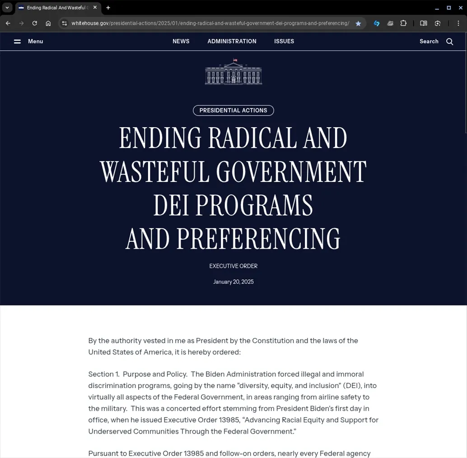Click the page vertical scrollbar thumb
467x458 pixels.
[466, 83]
